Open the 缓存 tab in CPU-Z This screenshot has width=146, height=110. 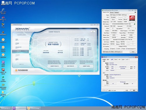108,60
